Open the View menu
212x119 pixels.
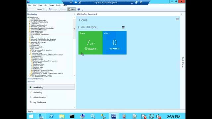click(x=40, y=5)
